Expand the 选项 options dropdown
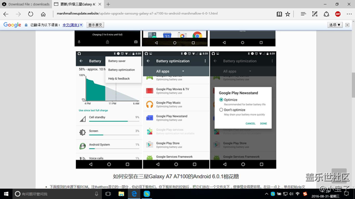 pos(335,25)
